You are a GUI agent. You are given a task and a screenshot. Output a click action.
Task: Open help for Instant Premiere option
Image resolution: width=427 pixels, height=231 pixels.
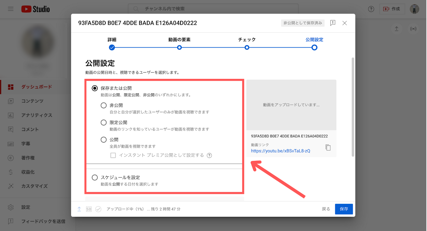[209, 155]
